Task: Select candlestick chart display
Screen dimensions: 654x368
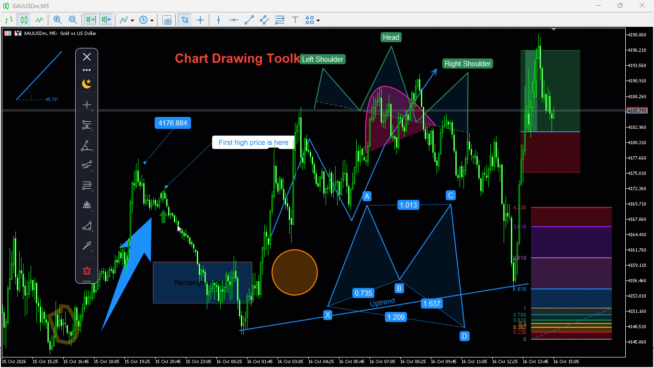Action: point(24,20)
